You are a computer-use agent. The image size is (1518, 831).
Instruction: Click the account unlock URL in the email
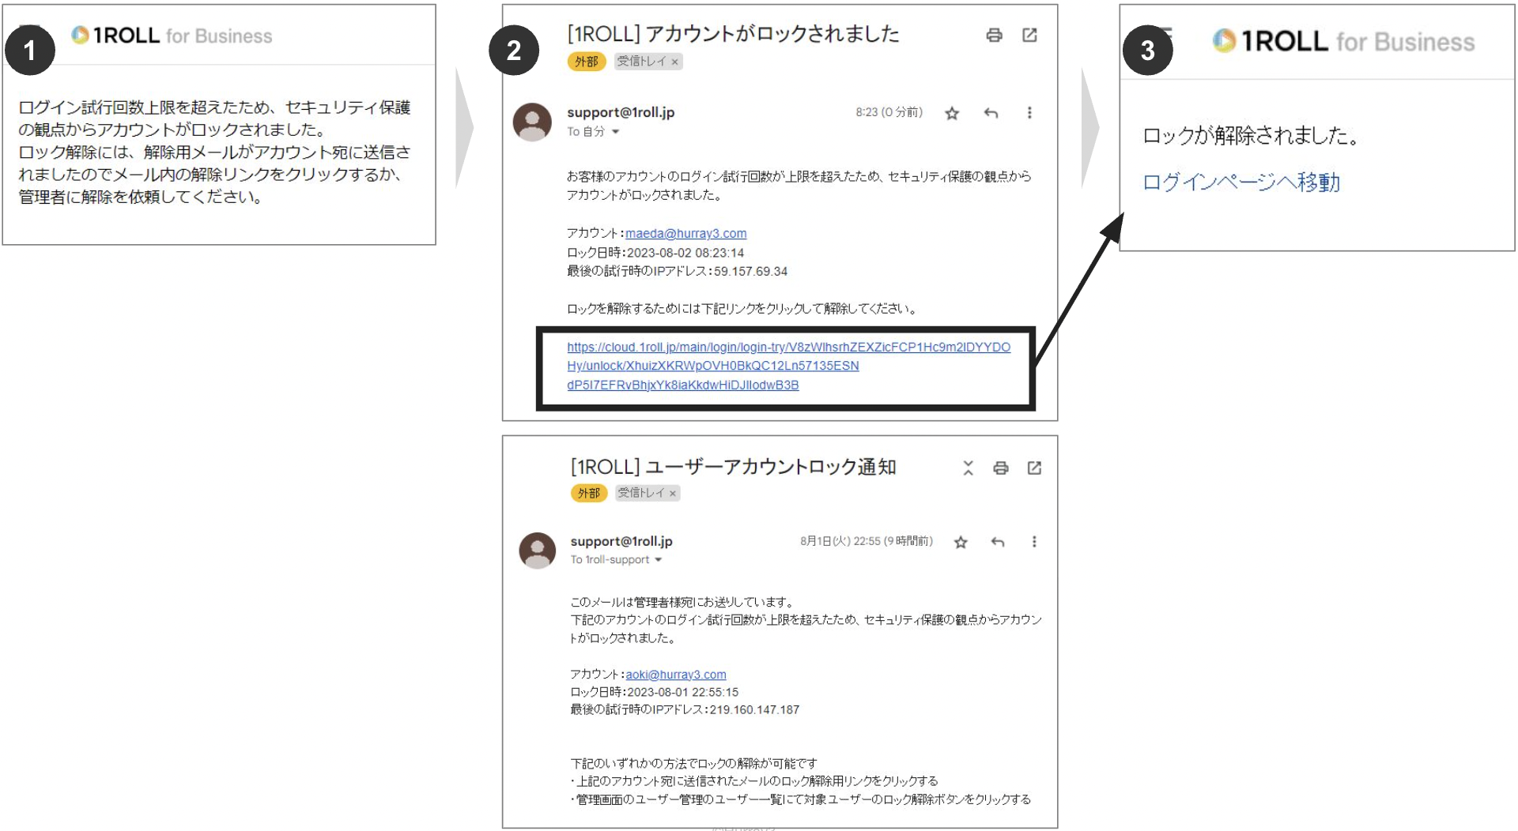pyautogui.click(x=787, y=365)
